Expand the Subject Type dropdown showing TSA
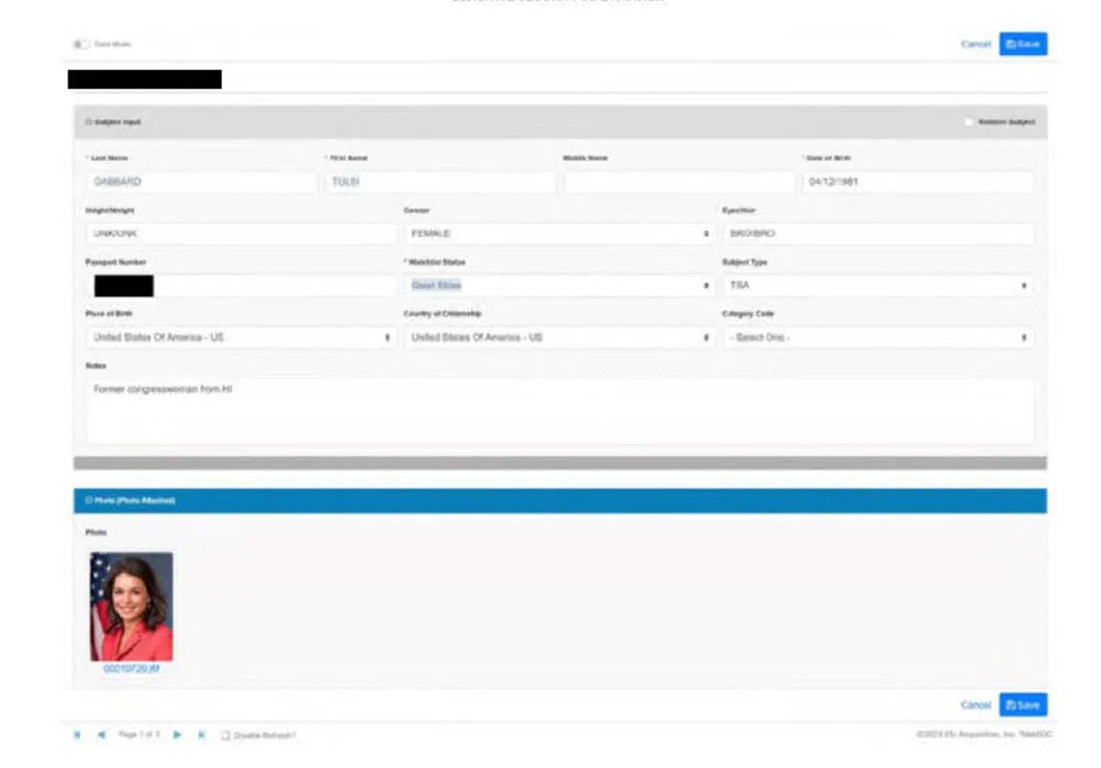 (878, 285)
